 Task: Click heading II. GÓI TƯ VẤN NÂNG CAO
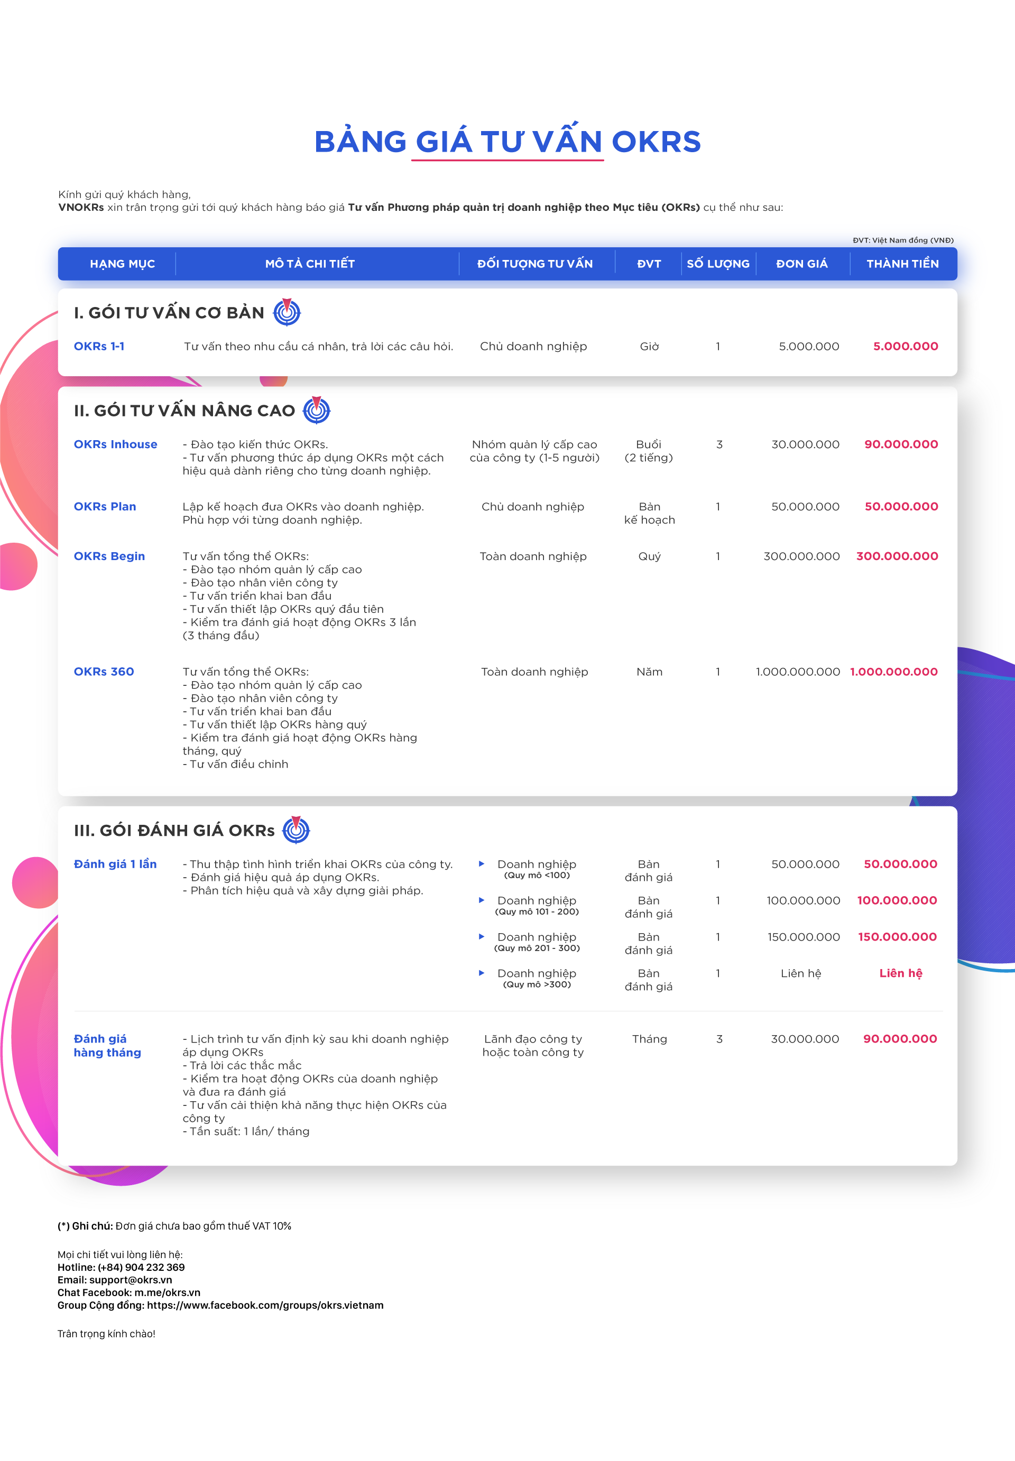(x=184, y=411)
